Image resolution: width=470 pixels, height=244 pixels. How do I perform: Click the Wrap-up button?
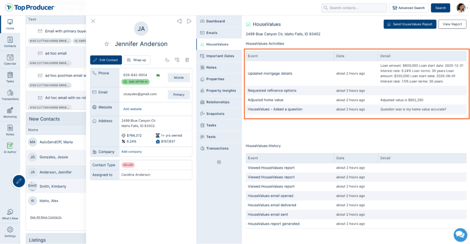pyautogui.click(x=137, y=60)
